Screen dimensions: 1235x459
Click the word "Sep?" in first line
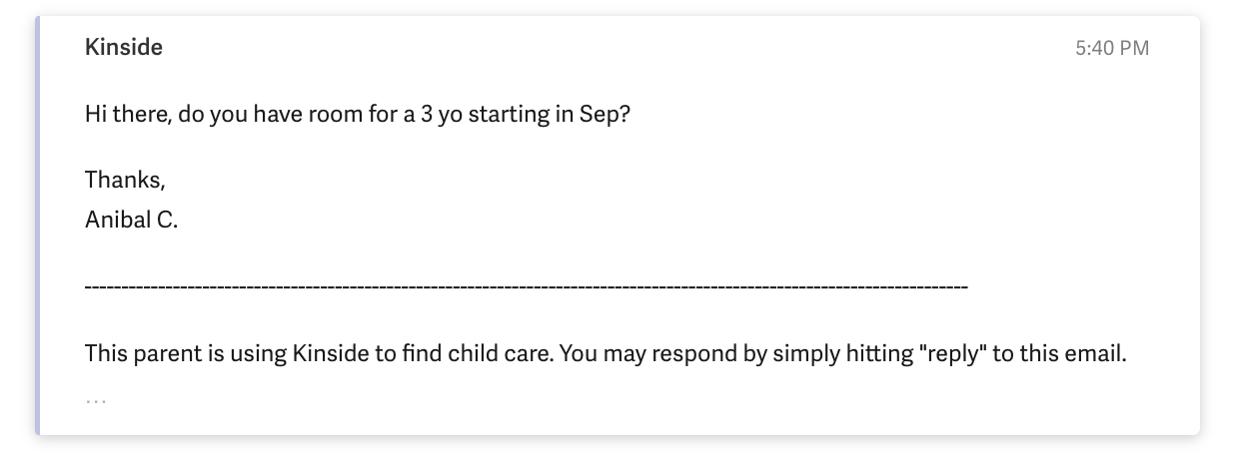click(606, 114)
